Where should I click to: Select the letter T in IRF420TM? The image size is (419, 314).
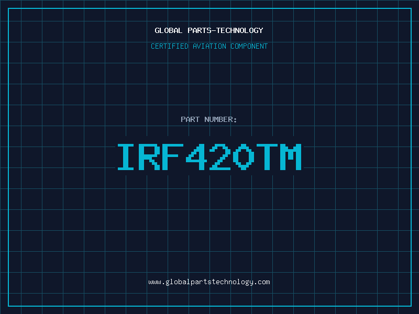point(268,157)
